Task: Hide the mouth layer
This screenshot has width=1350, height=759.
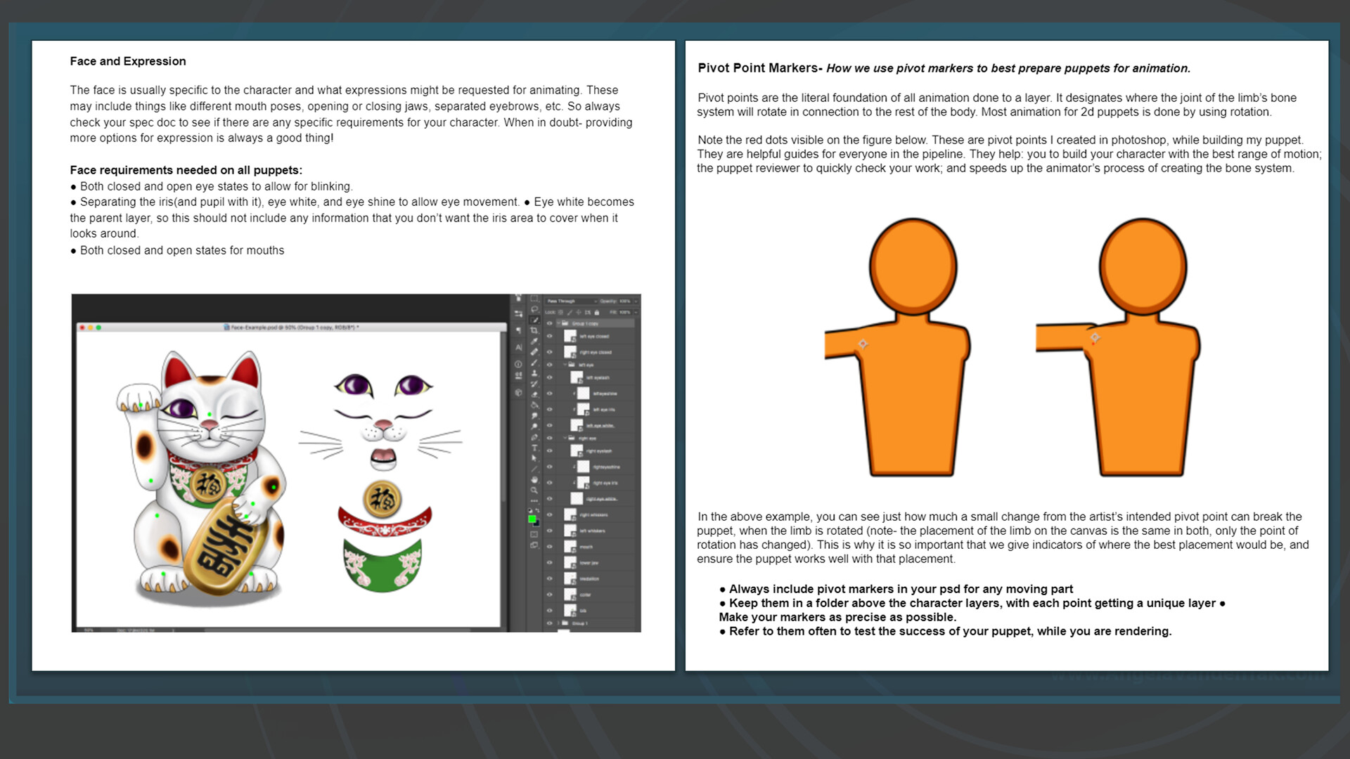Action: [550, 546]
